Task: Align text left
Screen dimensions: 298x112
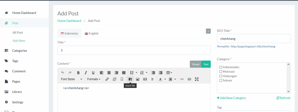Action: 102,73
